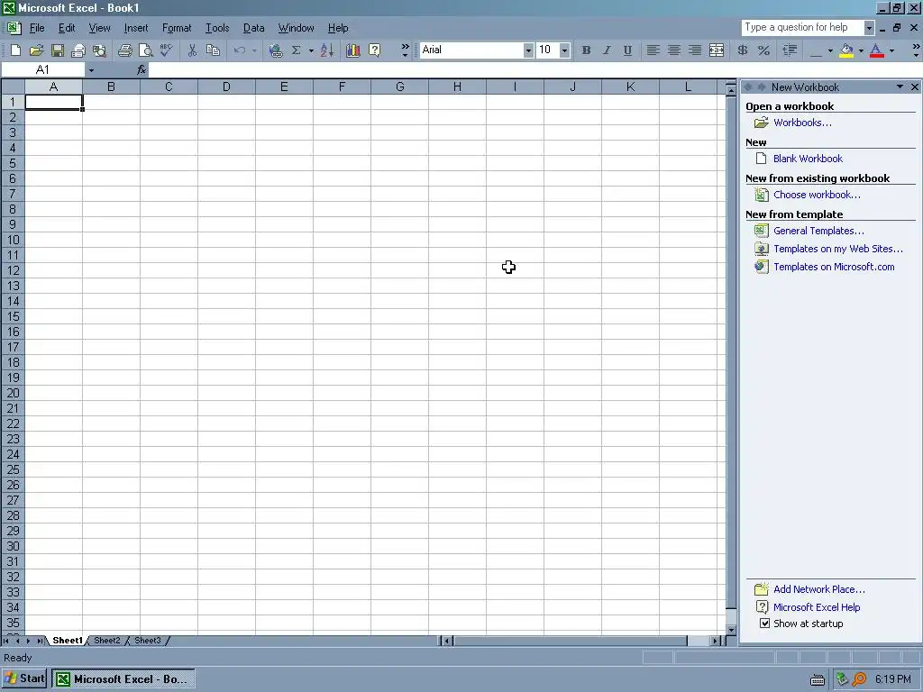This screenshot has width=923, height=692.
Task: Open the Edit menu
Action: 67,28
